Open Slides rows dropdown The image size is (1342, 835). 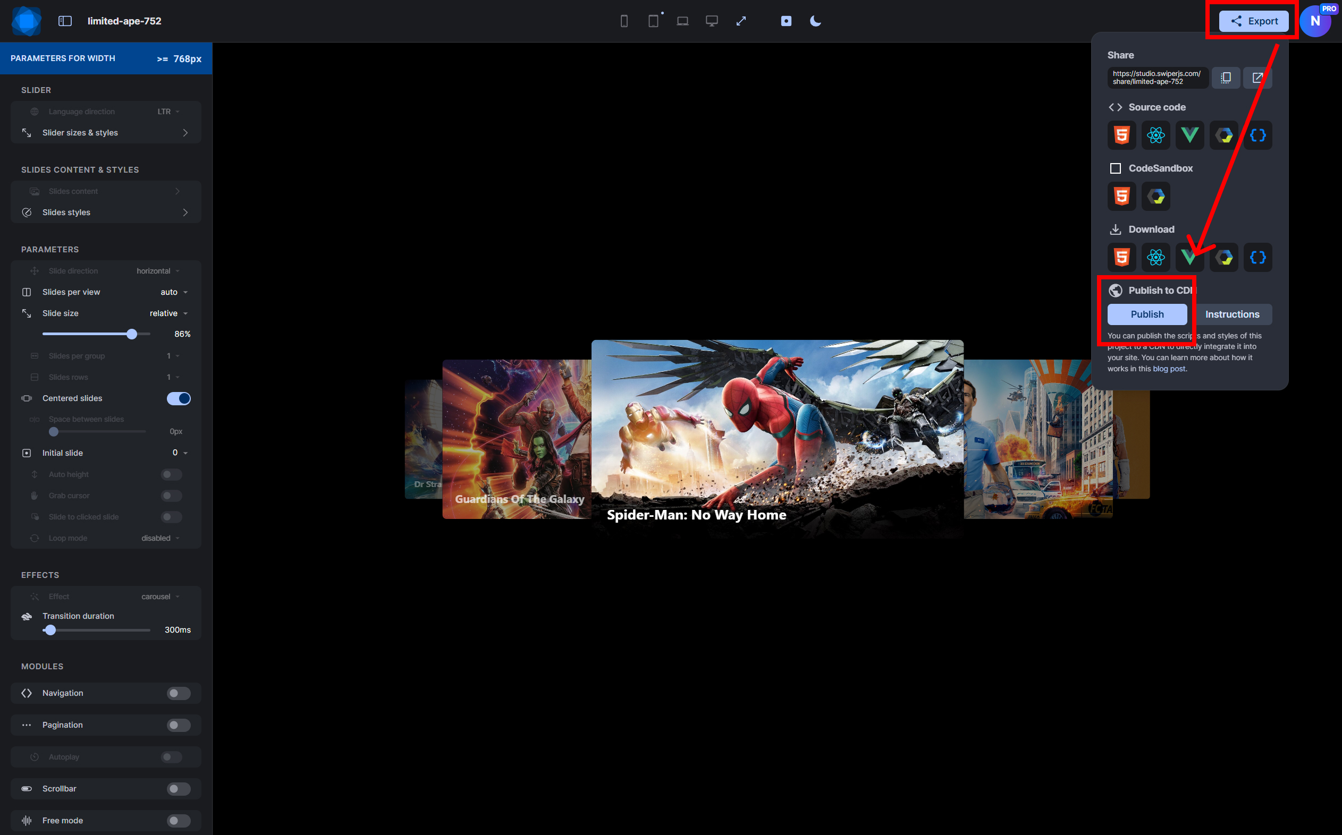click(173, 377)
